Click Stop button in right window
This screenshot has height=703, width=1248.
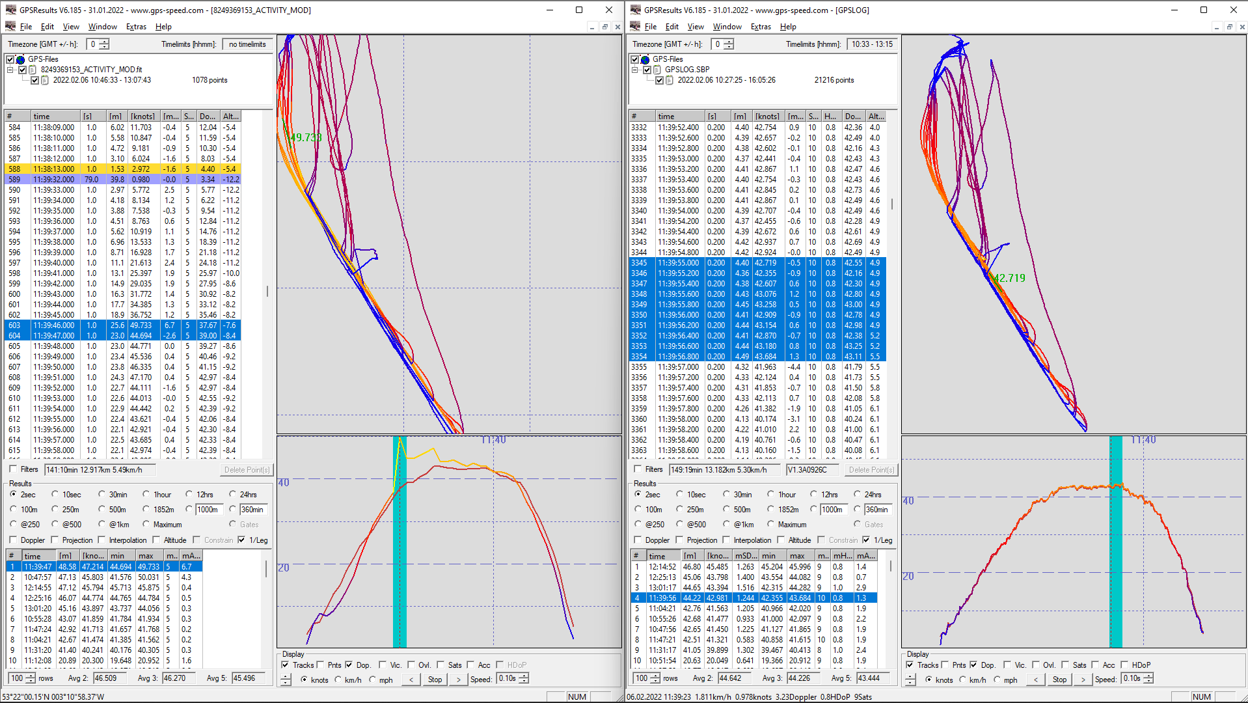1059,680
